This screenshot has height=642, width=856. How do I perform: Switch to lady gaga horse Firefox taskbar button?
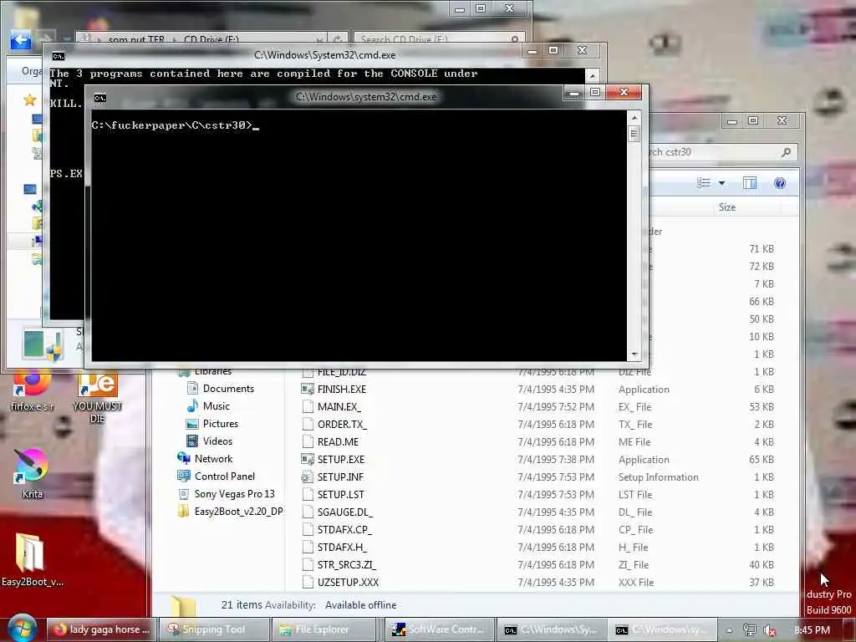click(101, 629)
